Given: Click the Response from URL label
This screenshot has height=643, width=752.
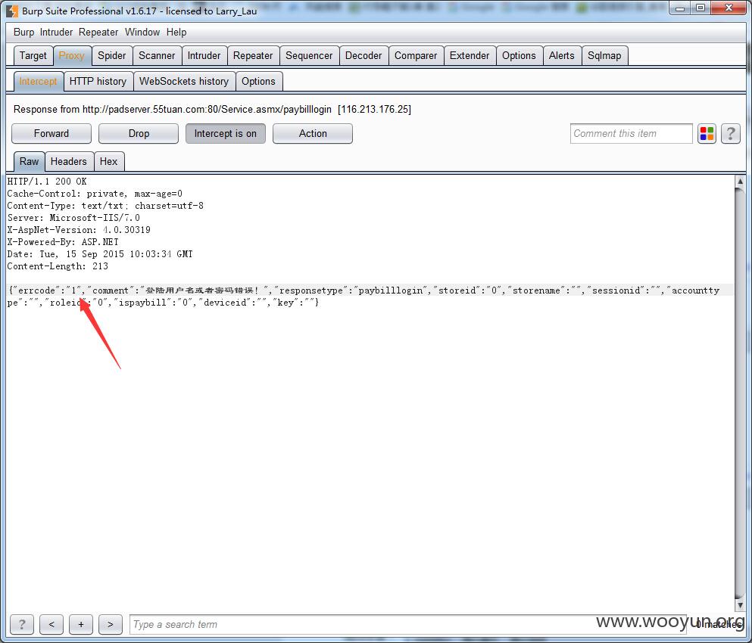Looking at the screenshot, I should tap(212, 109).
